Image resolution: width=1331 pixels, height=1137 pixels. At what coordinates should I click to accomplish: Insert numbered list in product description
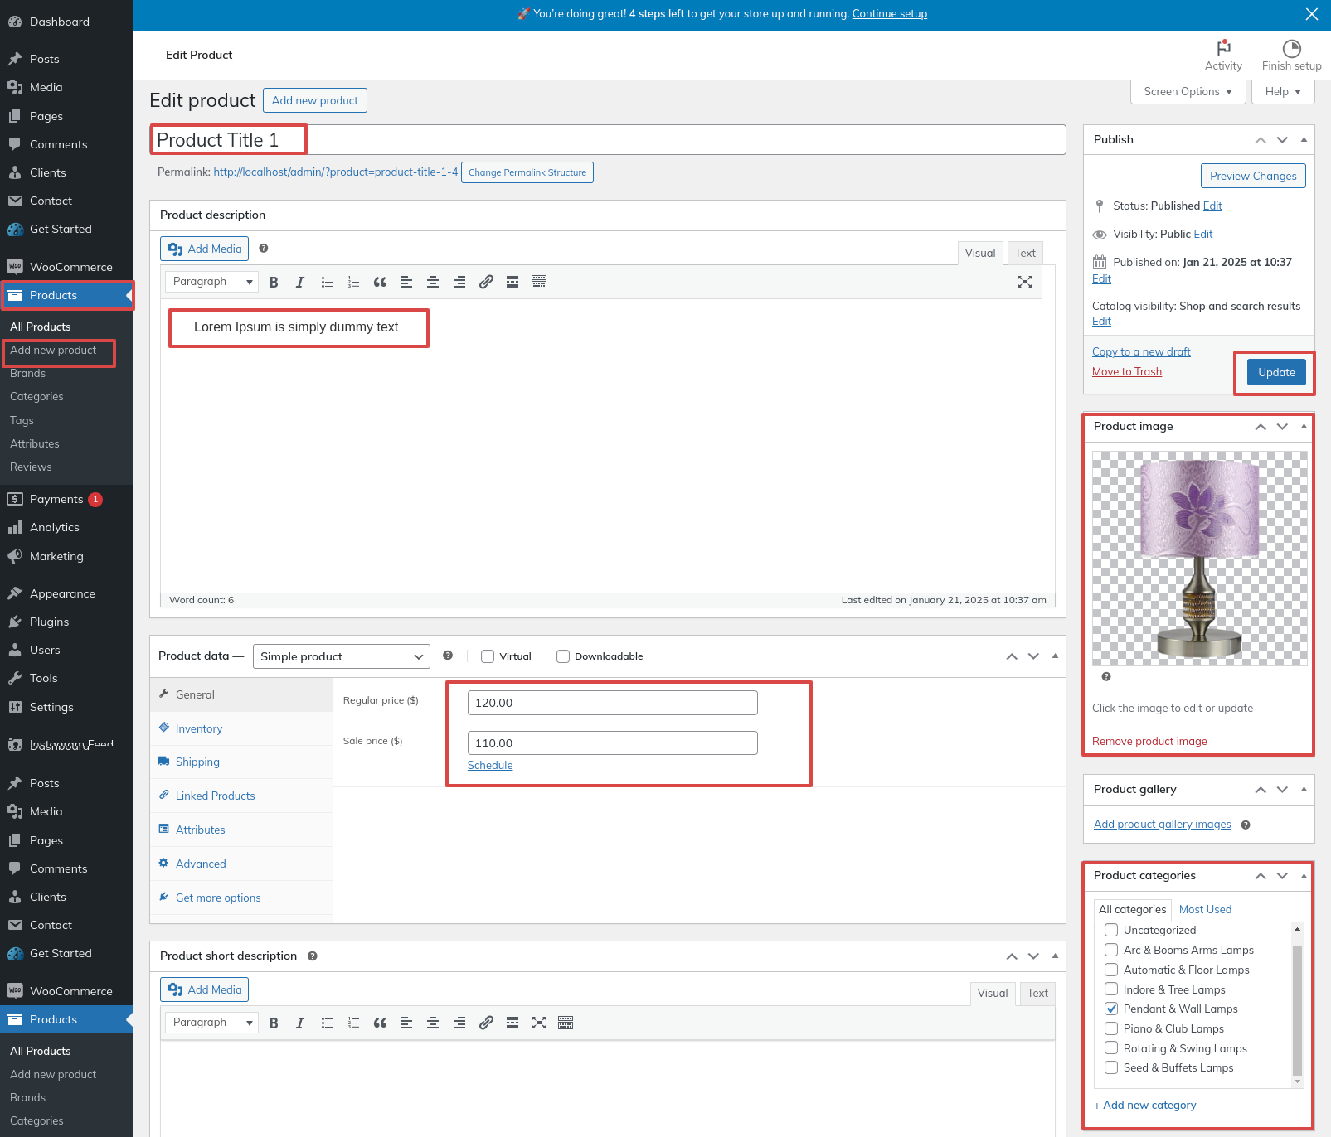tap(353, 283)
